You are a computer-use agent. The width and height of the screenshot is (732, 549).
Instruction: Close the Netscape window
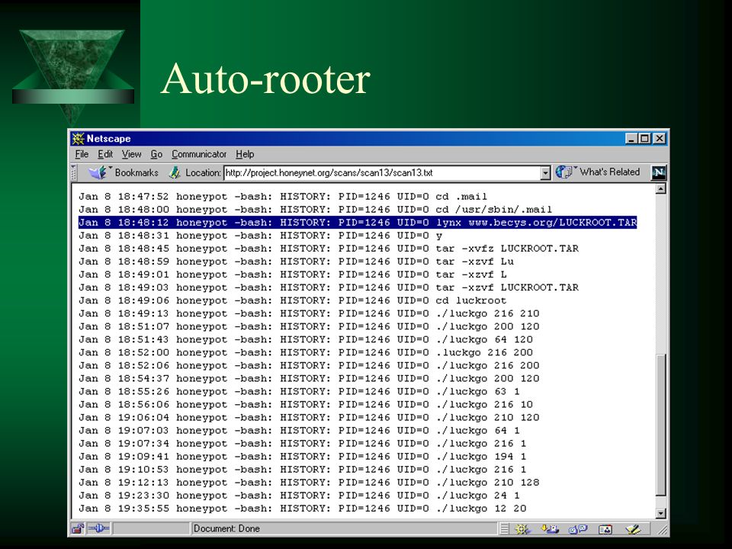pyautogui.click(x=659, y=139)
